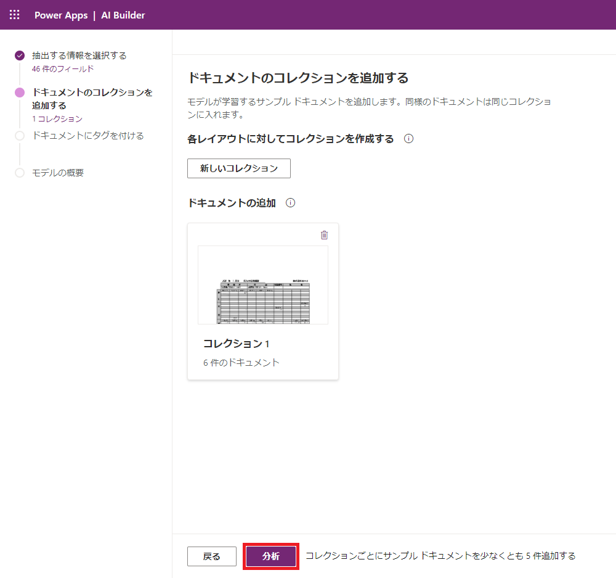Click the purple checkmark step indicator
Screen dimensions: 616x578
tap(20, 56)
